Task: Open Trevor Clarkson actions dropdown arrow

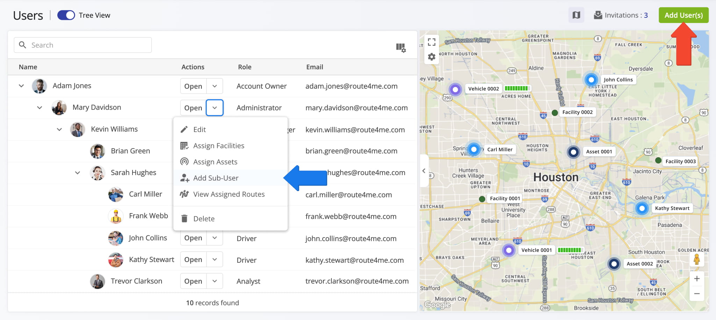Action: pos(215,281)
